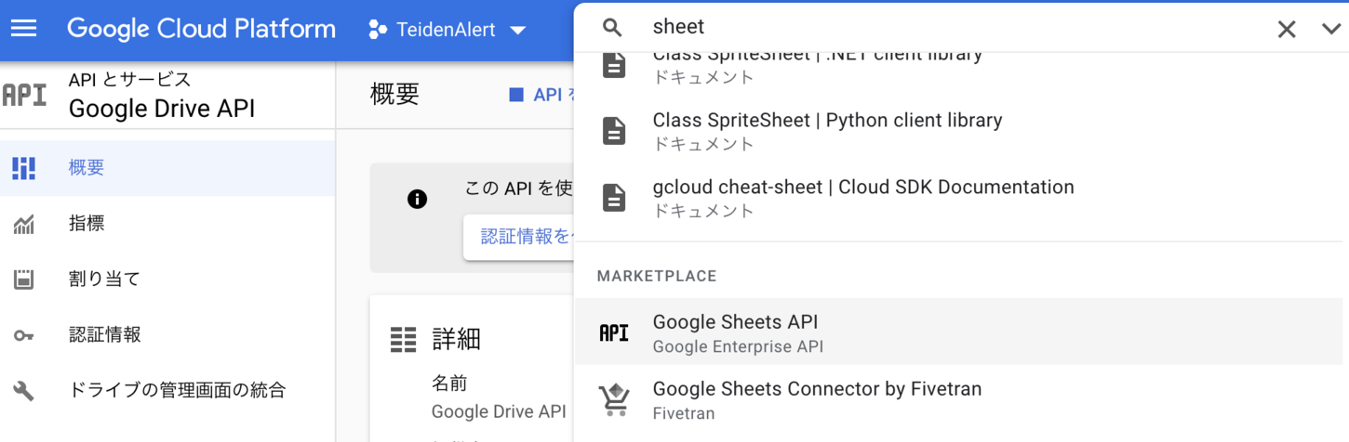
Task: Open 指標 in the left sidebar
Action: [x=167, y=224]
